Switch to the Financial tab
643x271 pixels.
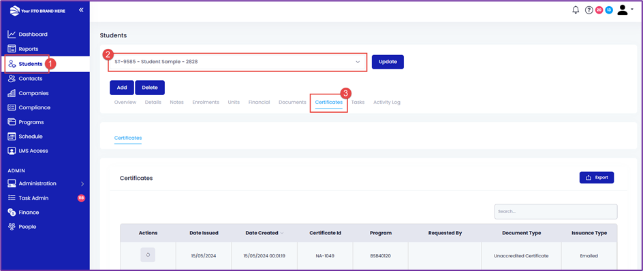pos(259,102)
